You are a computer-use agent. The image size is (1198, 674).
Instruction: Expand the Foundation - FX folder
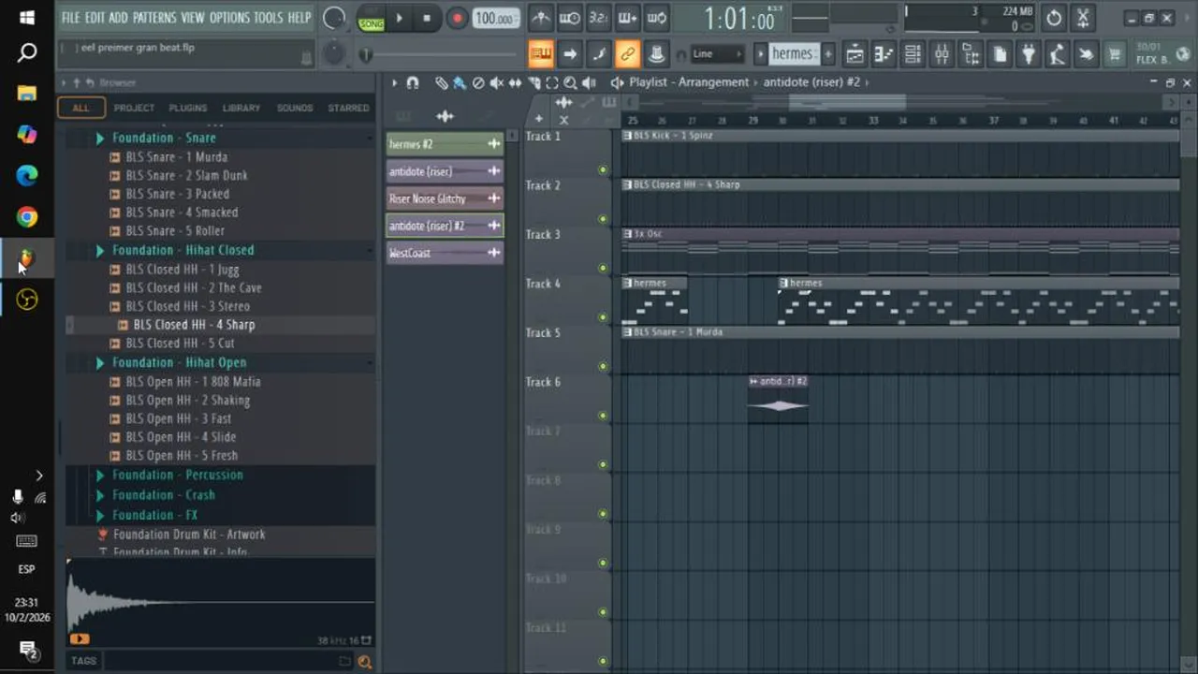pyautogui.click(x=99, y=515)
